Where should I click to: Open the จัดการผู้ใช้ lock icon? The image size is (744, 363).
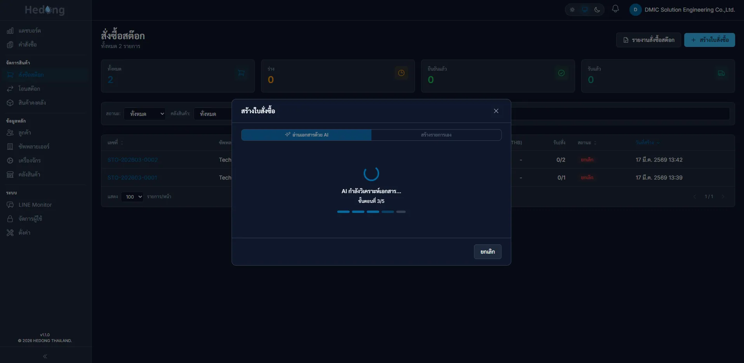tap(10, 219)
